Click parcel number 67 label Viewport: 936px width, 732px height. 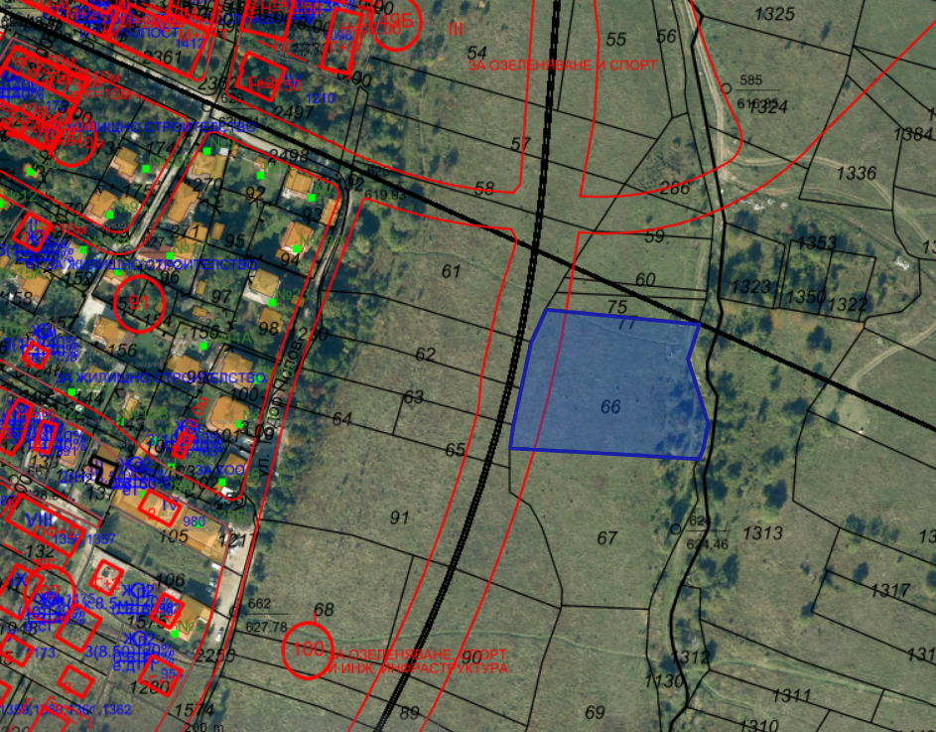[x=606, y=538]
